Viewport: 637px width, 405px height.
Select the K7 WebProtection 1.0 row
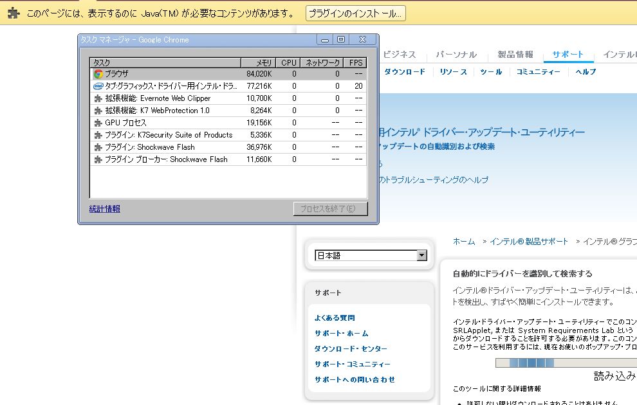point(228,111)
